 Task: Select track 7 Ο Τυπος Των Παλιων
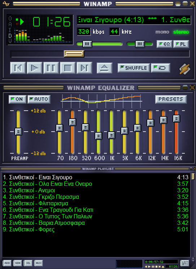(x=95, y=216)
